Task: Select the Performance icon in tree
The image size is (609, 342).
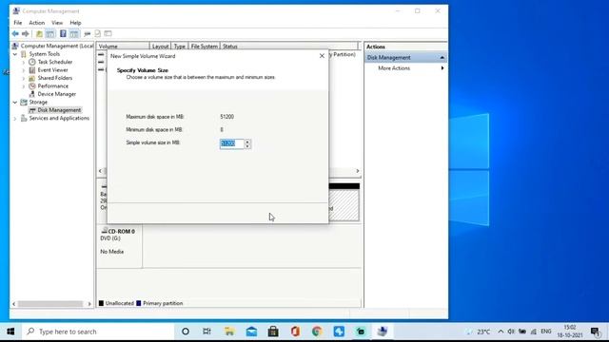Action: coord(32,86)
